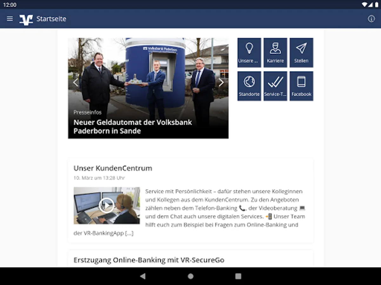381x285 pixels.
Task: Open the Facebook tile
Action: click(301, 86)
